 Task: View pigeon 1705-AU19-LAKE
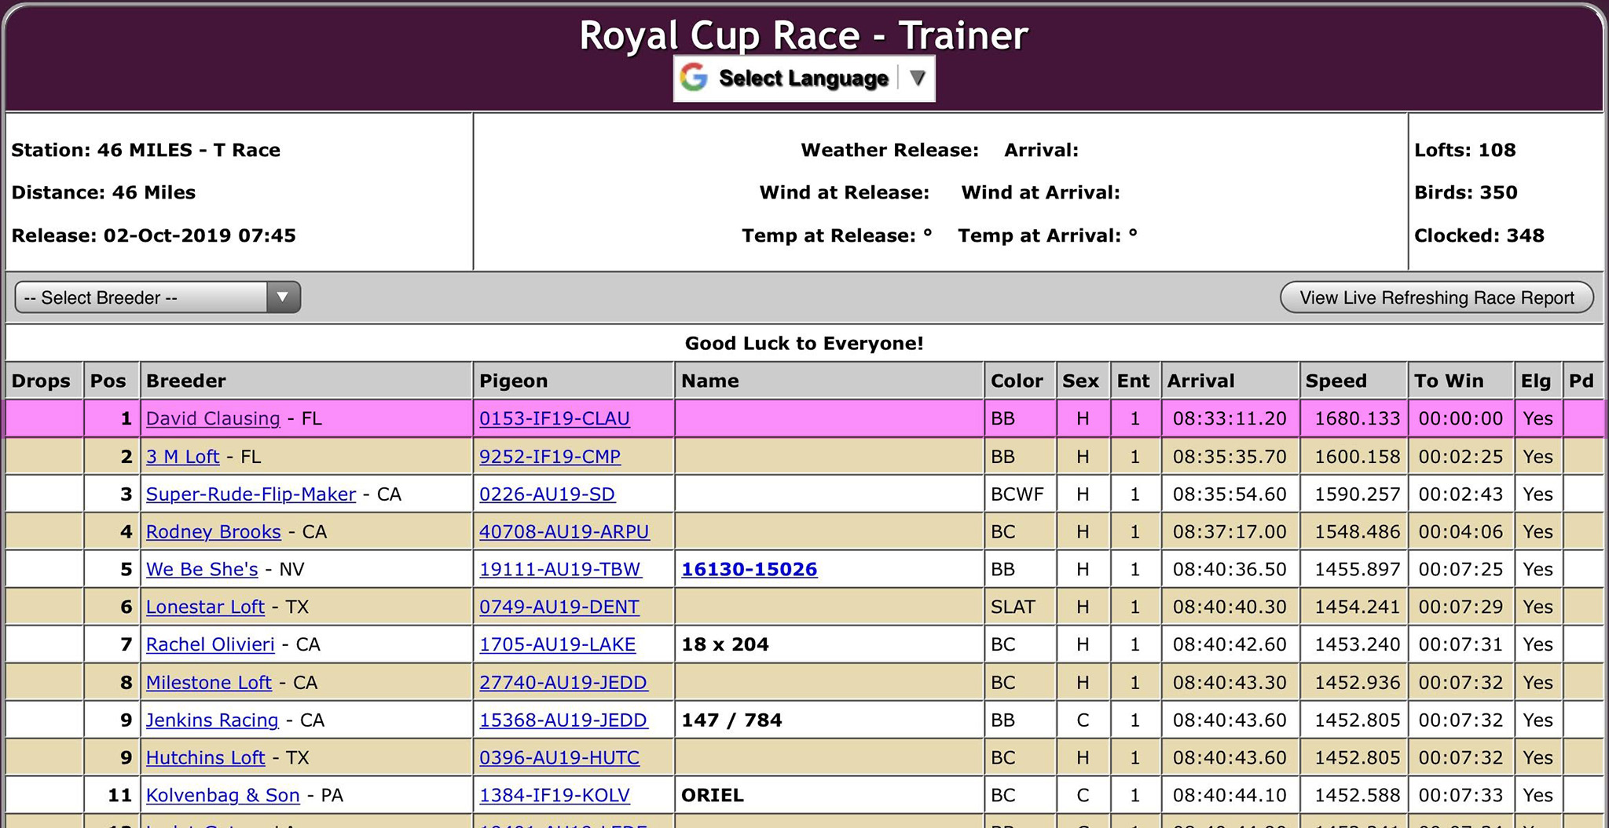[x=557, y=644]
